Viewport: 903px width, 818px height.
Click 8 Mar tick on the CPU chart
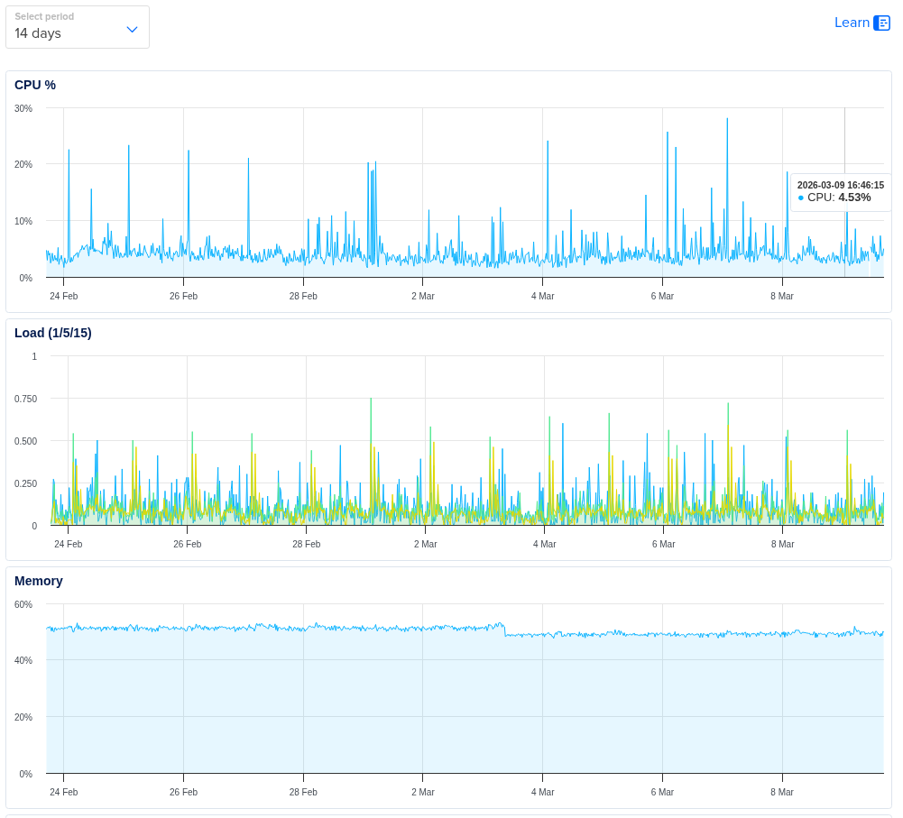782,296
